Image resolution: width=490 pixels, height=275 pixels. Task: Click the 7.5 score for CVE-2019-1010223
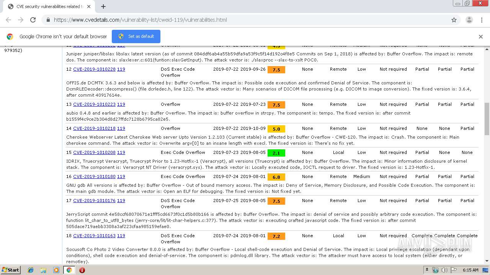point(276,105)
